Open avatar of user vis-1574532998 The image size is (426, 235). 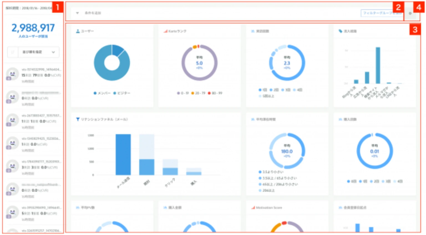[x=12, y=74]
